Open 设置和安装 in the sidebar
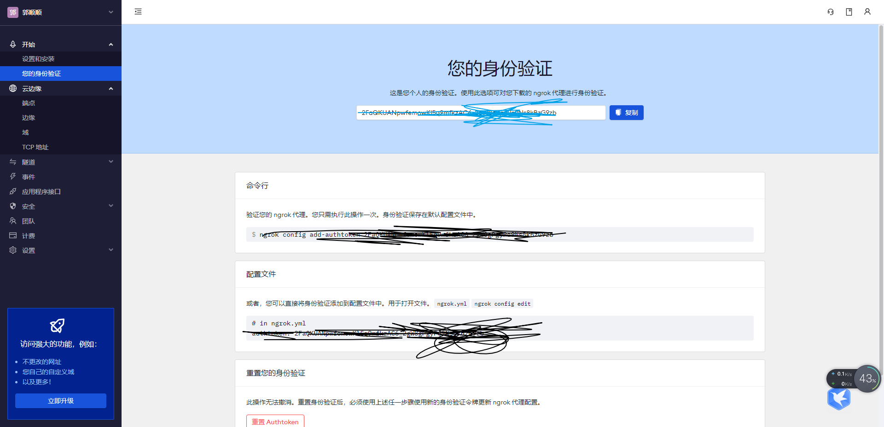The height and width of the screenshot is (427, 884). (61, 59)
